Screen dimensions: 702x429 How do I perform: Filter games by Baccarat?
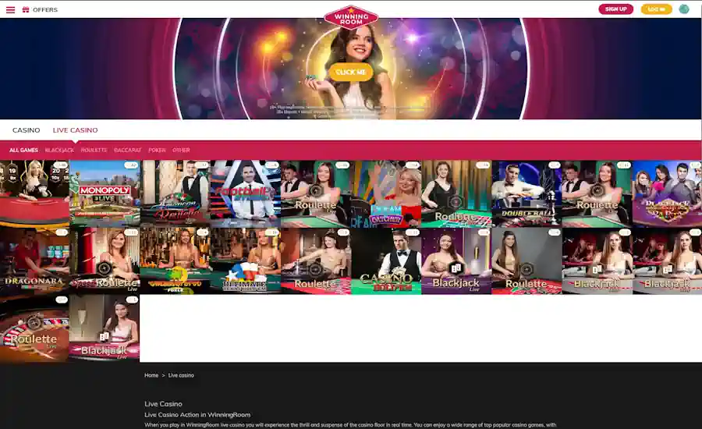pos(128,150)
